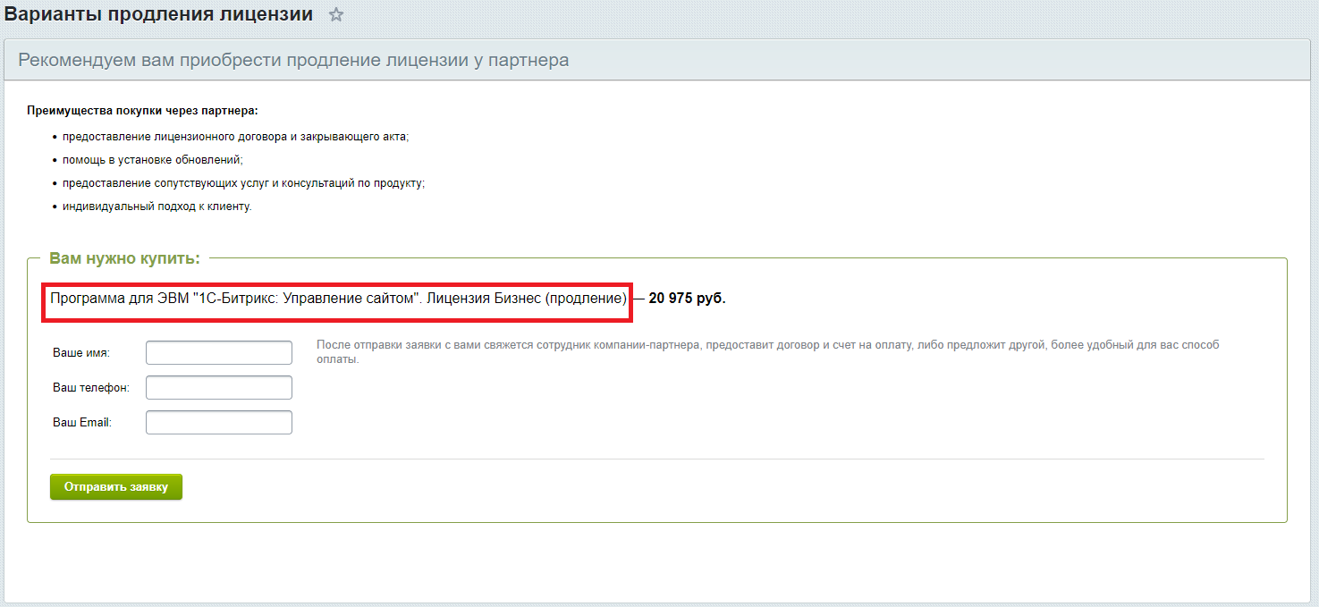The height and width of the screenshot is (607, 1319).
Task: Click the favorites star next to page title
Action: (x=336, y=15)
